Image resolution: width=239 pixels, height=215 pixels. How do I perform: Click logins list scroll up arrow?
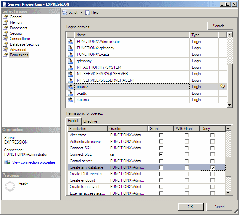point(229,35)
